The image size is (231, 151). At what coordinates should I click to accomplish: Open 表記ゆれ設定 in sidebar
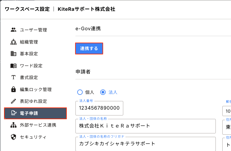(34, 101)
